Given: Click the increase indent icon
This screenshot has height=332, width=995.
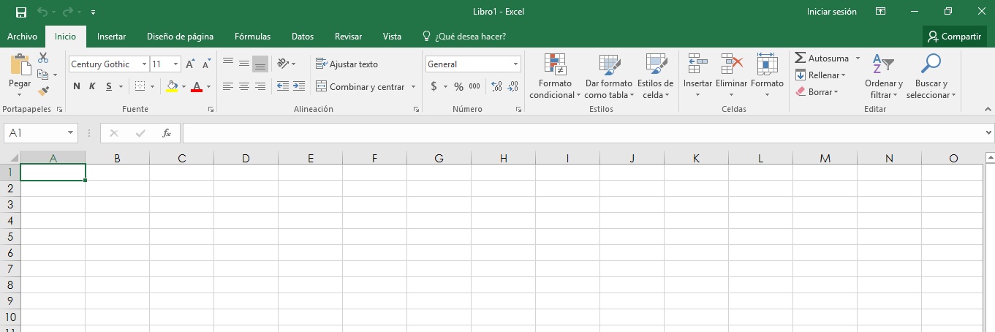Looking at the screenshot, I should [x=298, y=86].
